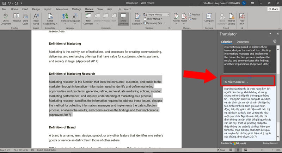282x153 pixels.
Task: Switch to Web Layout view icon
Action: 245,150
